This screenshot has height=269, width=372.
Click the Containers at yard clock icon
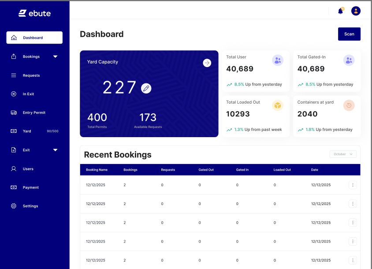349,105
